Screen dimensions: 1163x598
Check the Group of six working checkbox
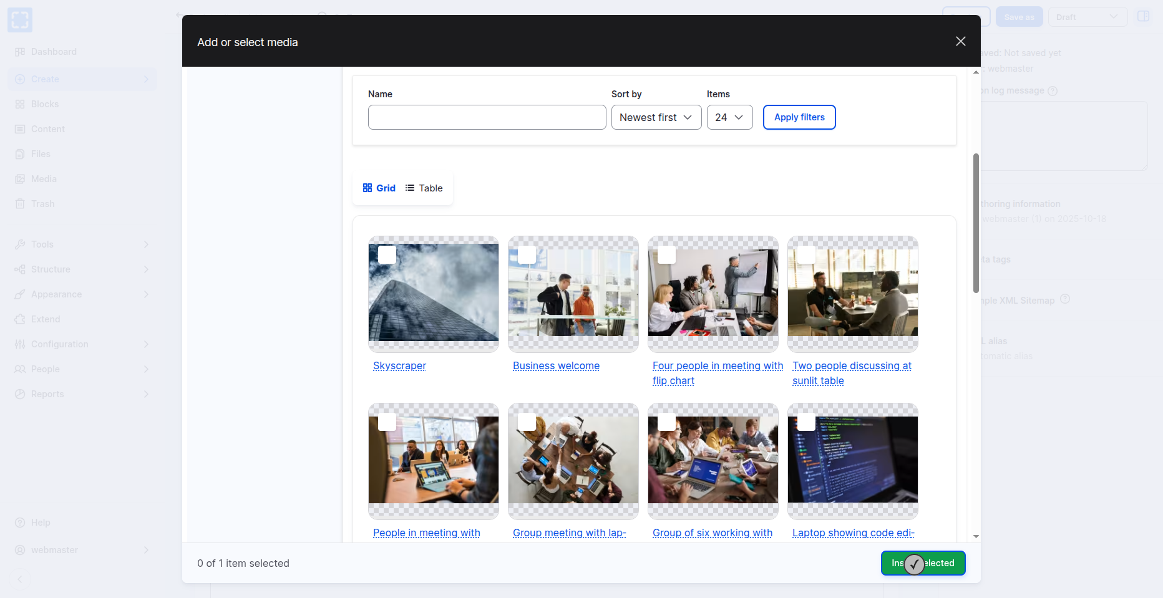[666, 422]
